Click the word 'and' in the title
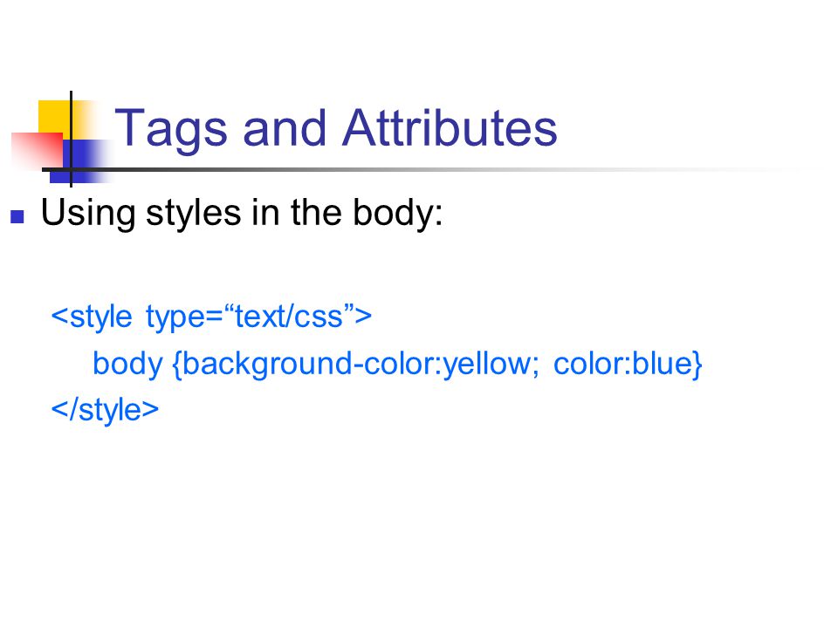The width and height of the screenshot is (838, 628). click(x=285, y=128)
